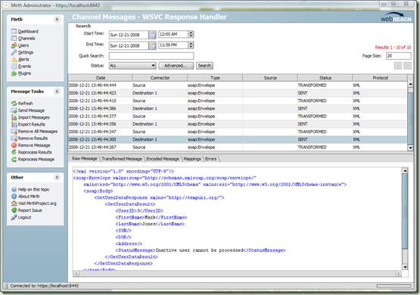This screenshot has width=420, height=295.
Task: Open Plugins in the sidebar
Action: click(21, 73)
